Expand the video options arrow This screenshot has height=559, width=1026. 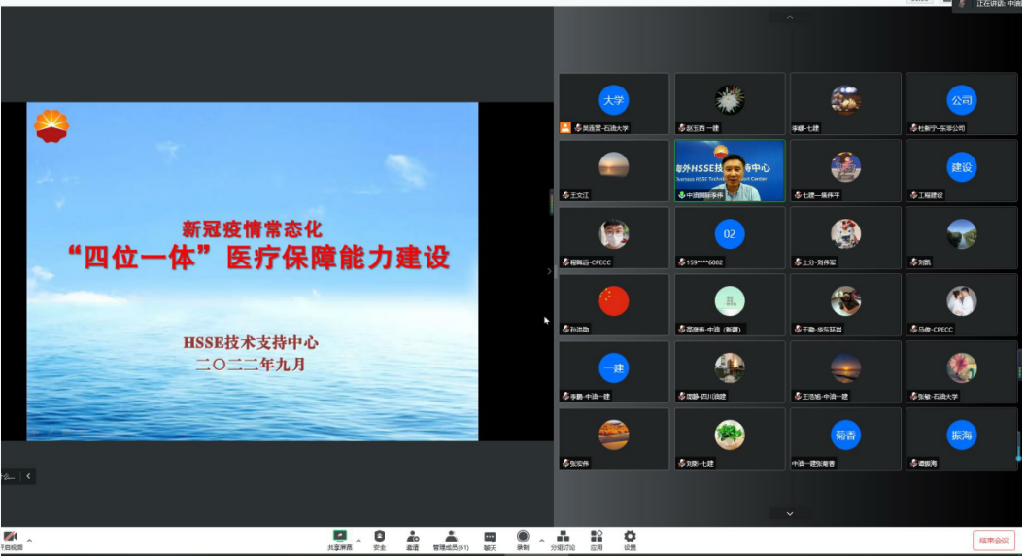point(29,540)
